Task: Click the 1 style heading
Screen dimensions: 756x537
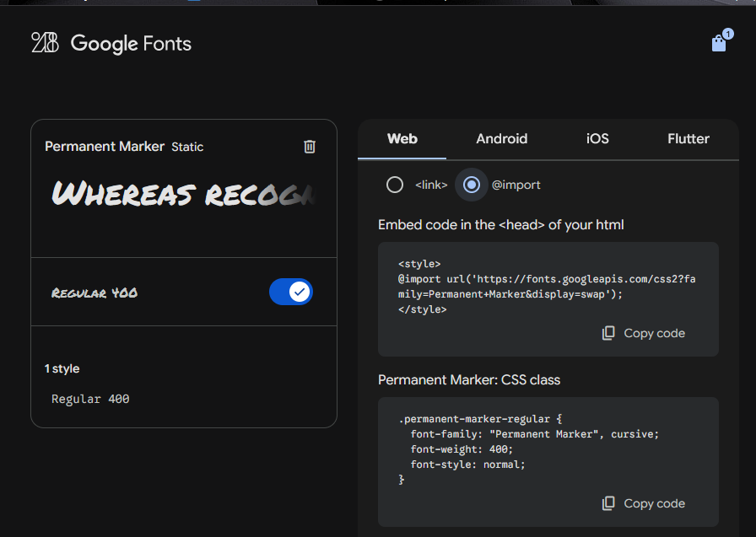Action: 62,369
